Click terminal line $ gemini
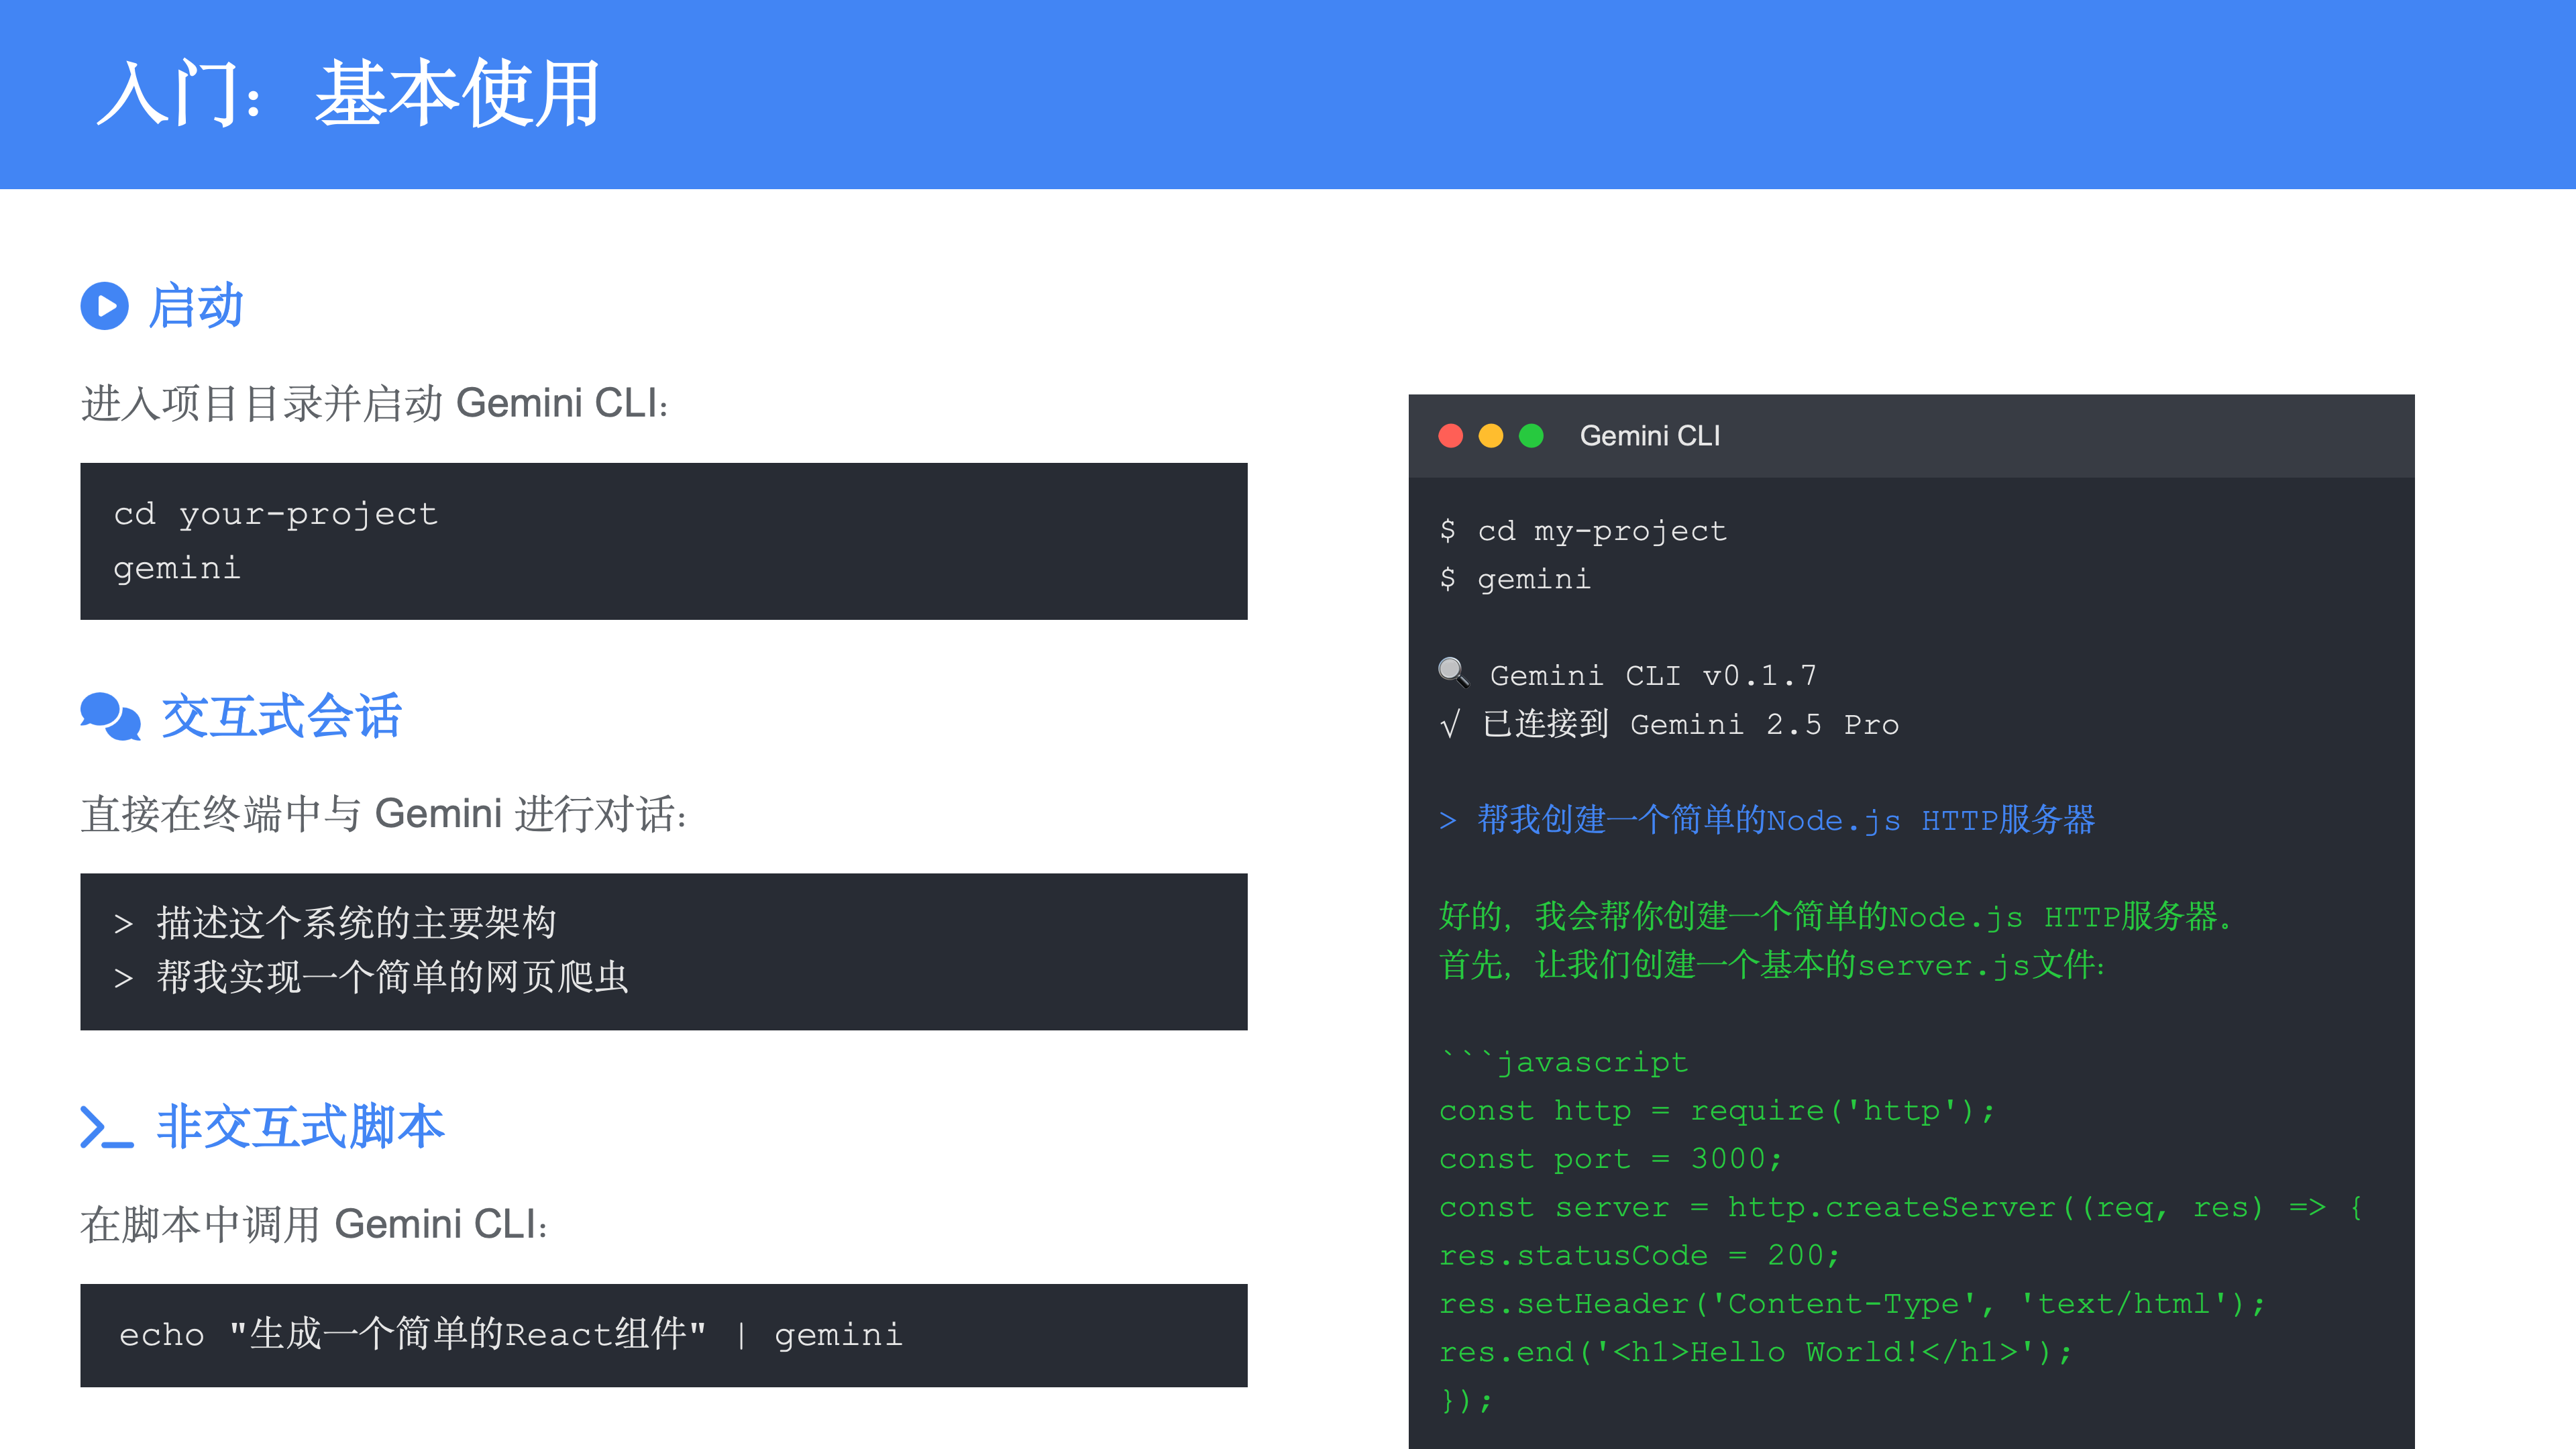2576x1449 pixels. pos(1515,579)
